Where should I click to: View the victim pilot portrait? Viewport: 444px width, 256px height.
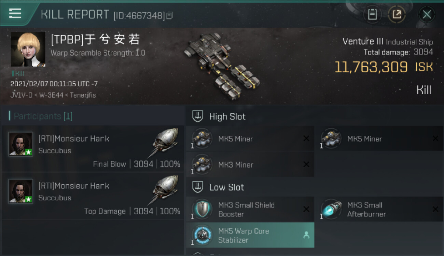coord(28,49)
